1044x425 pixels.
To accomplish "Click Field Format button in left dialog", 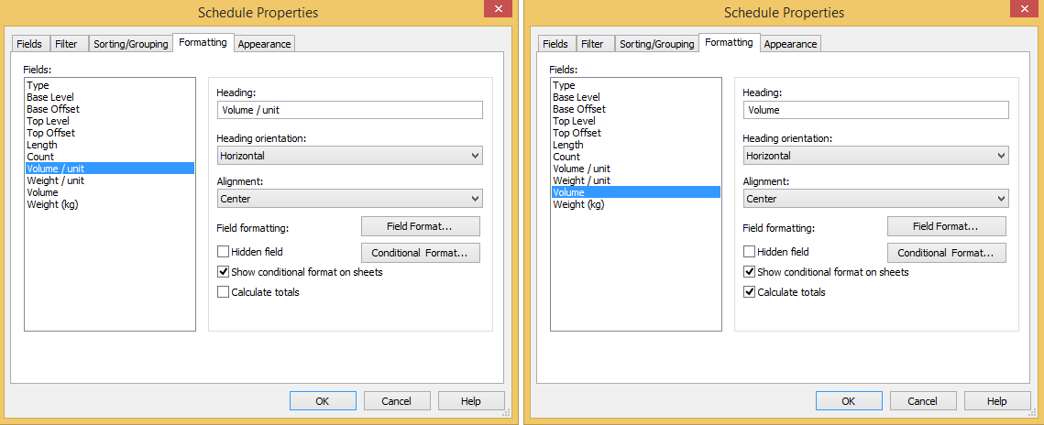I will point(420,227).
